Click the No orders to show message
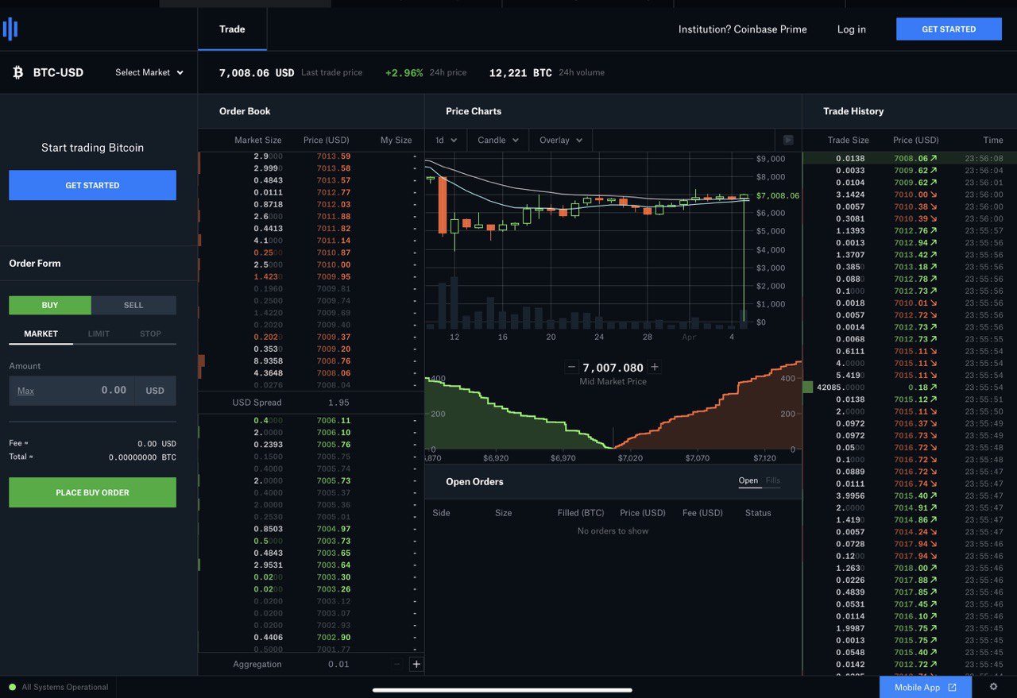 click(x=613, y=531)
